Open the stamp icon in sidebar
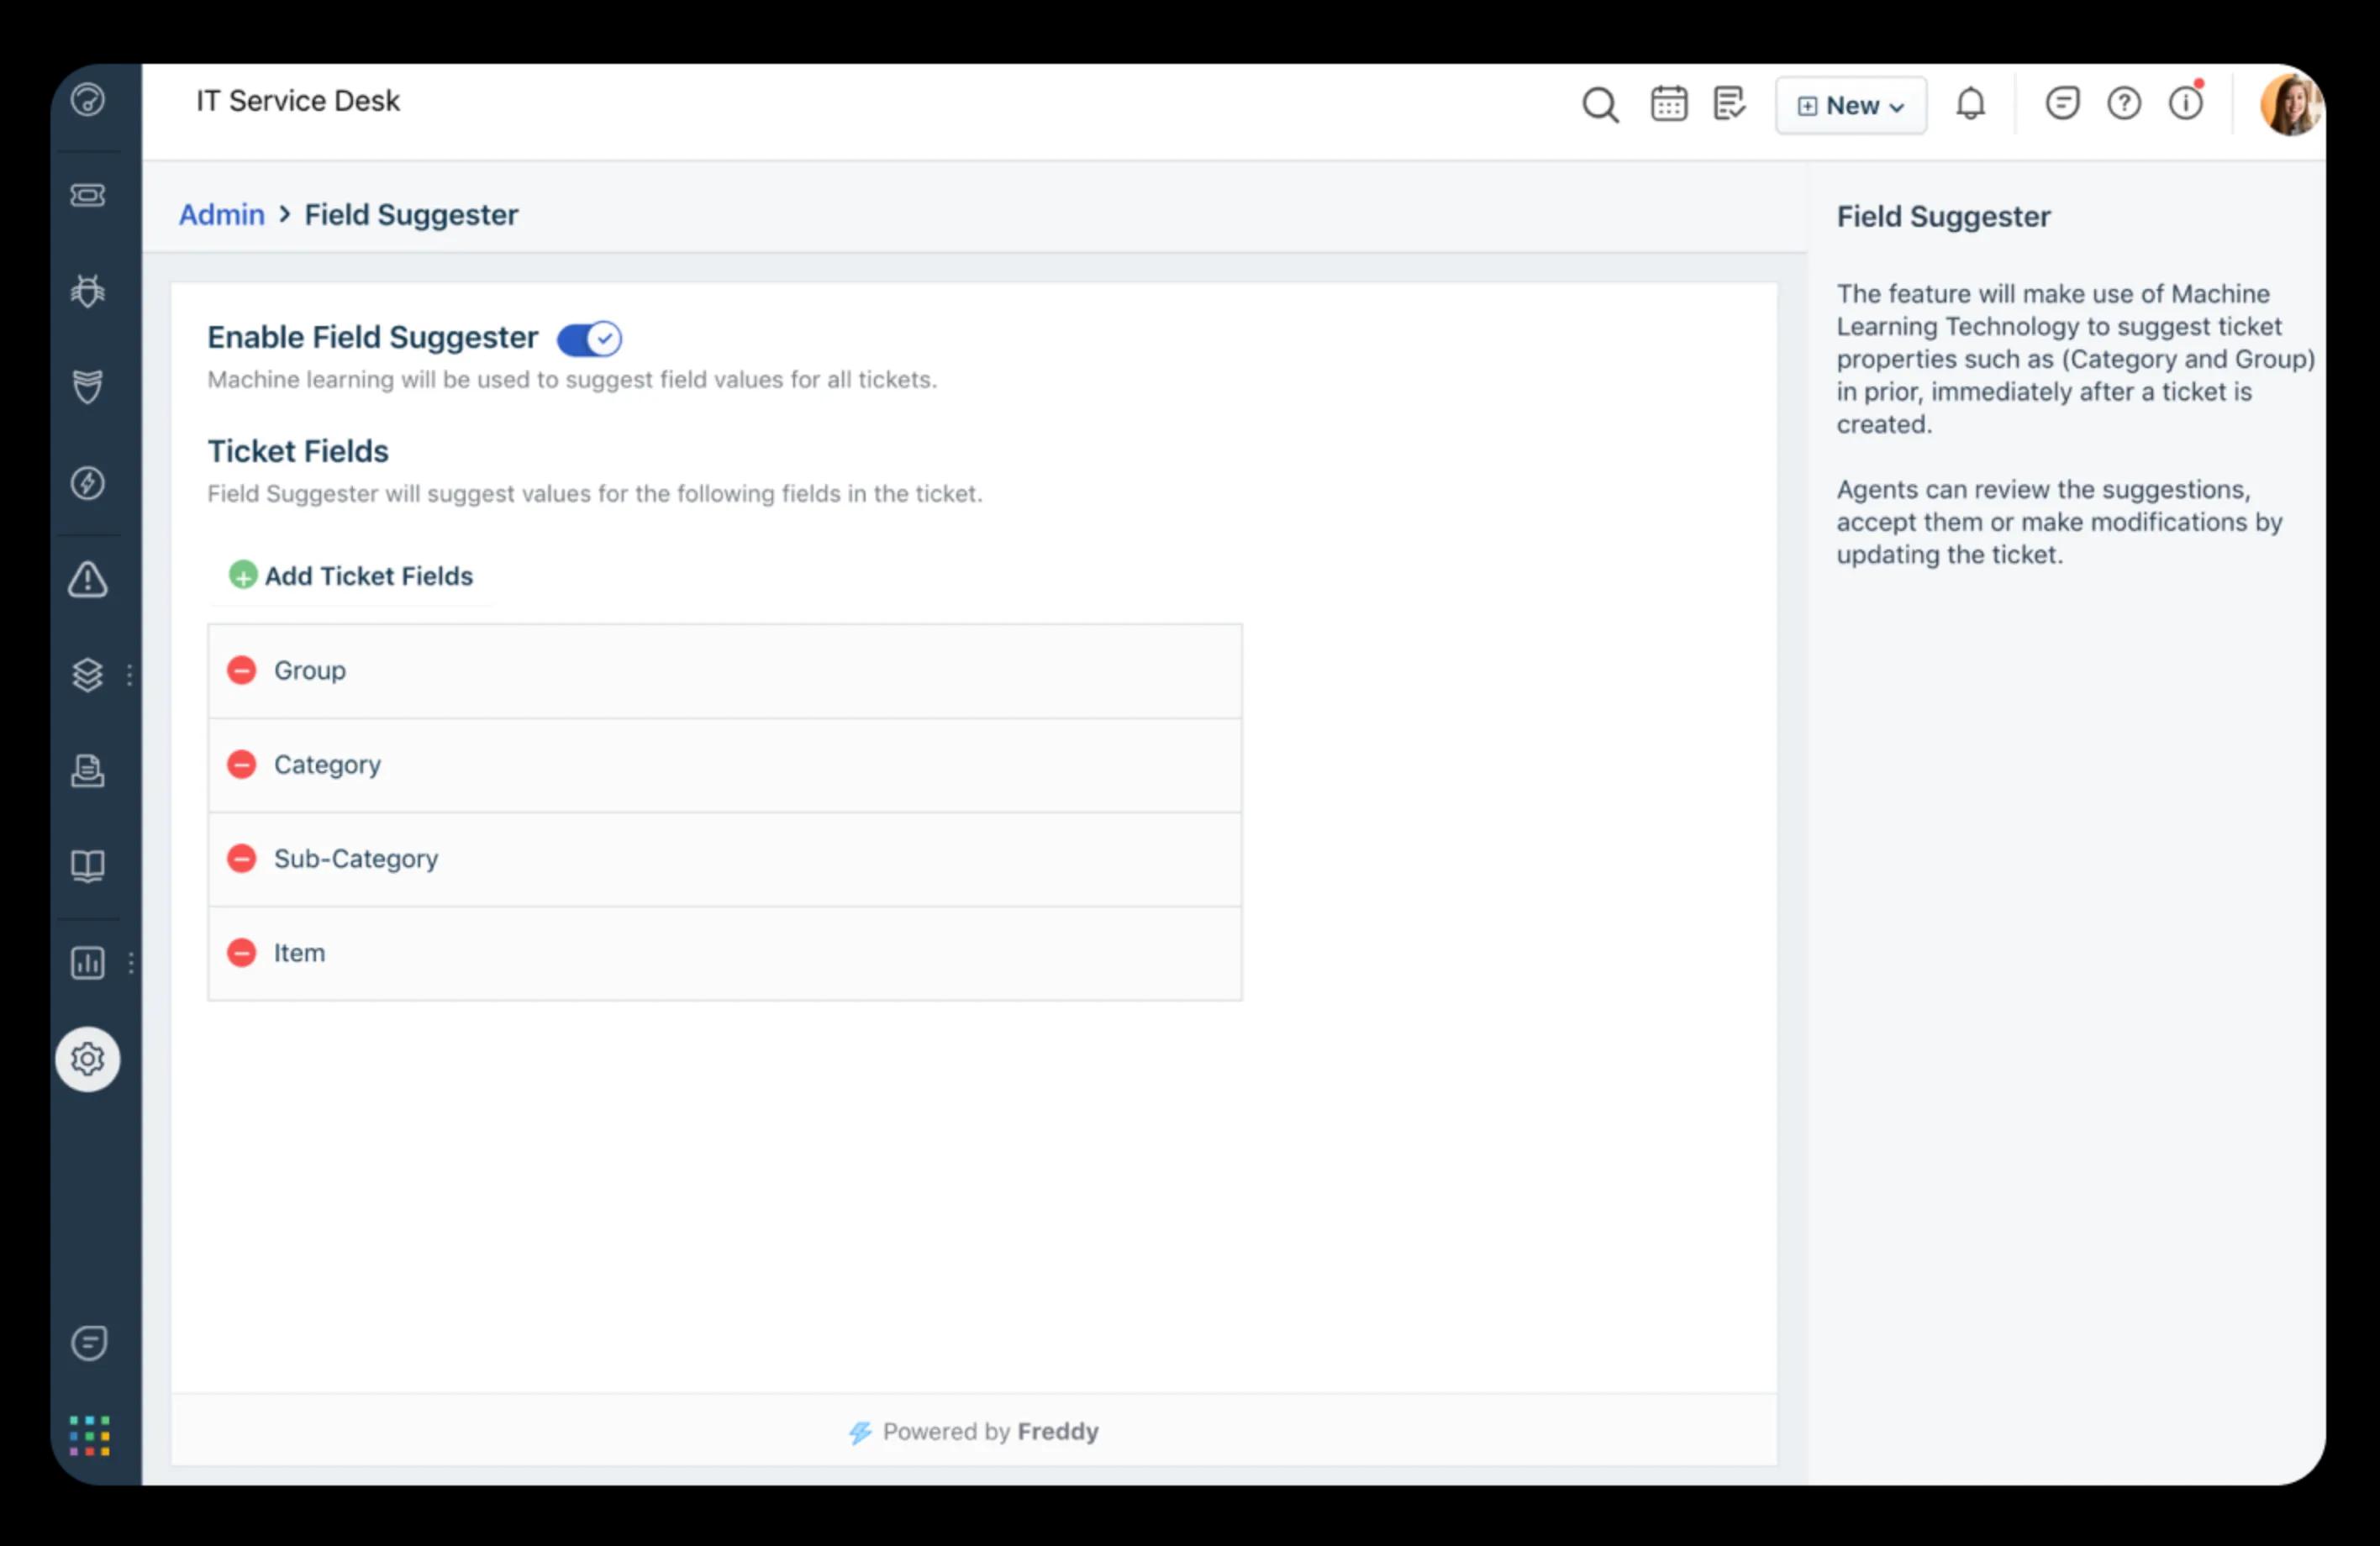 (x=88, y=771)
